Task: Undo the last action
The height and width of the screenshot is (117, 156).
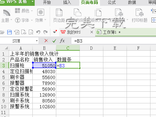Action: [x=38, y=32]
